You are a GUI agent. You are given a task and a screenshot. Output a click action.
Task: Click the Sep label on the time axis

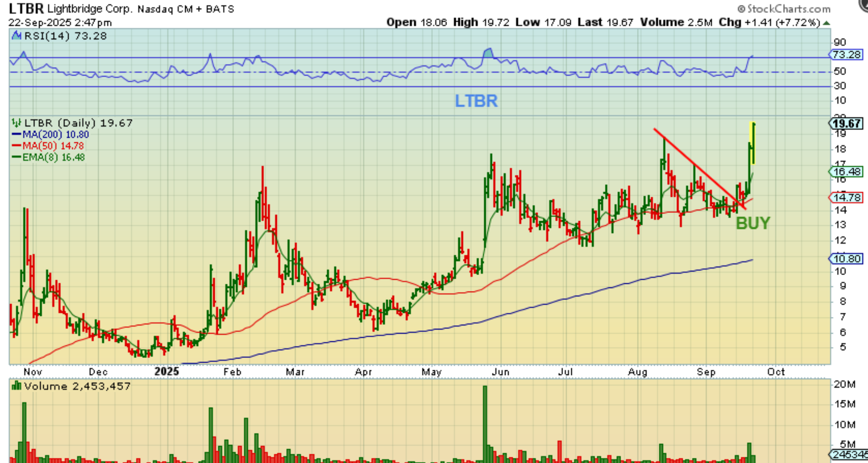coord(706,372)
